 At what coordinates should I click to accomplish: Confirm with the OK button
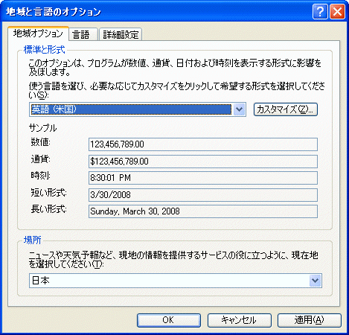[x=169, y=320]
